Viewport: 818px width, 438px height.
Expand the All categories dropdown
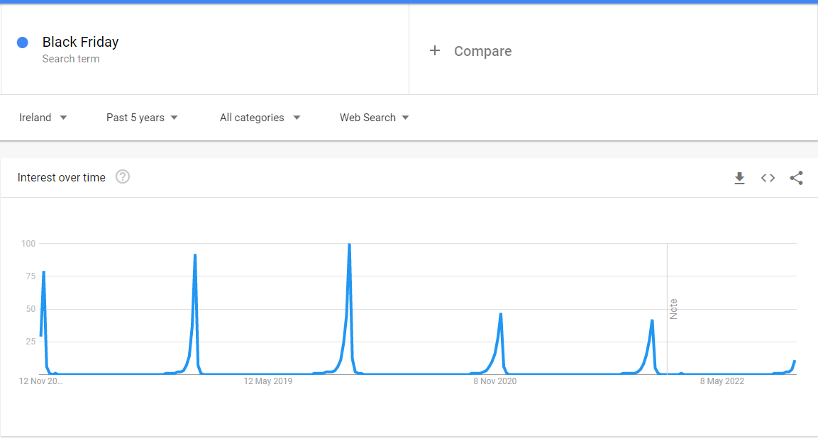coord(259,117)
